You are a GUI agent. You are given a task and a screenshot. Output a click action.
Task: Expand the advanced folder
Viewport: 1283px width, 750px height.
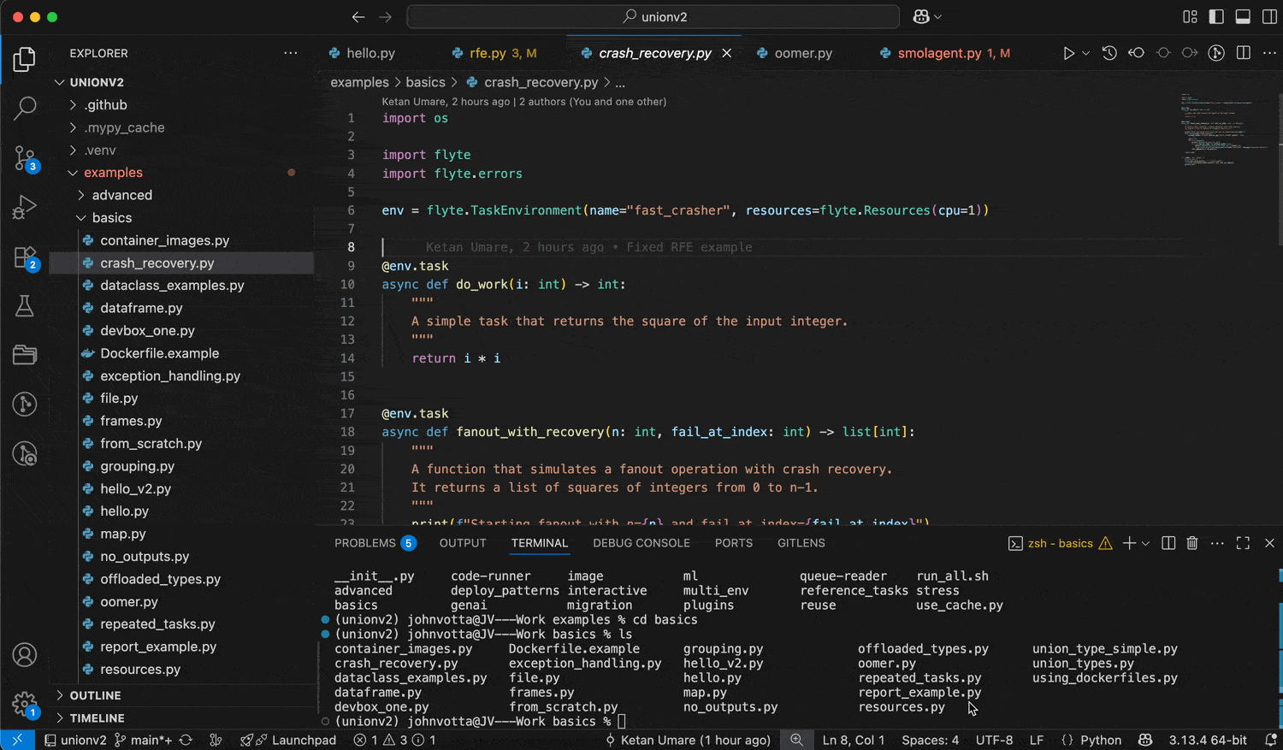(x=121, y=195)
